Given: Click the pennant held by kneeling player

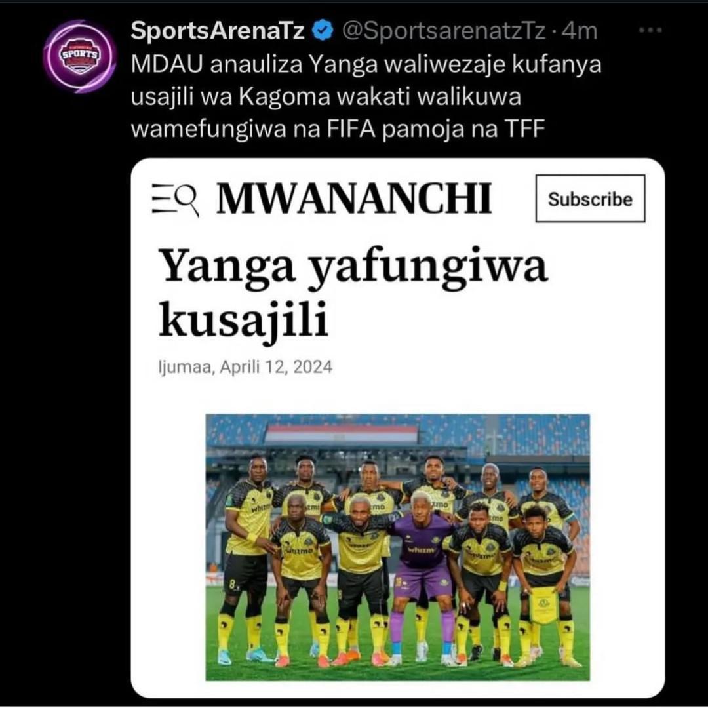Looking at the screenshot, I should 543,604.
